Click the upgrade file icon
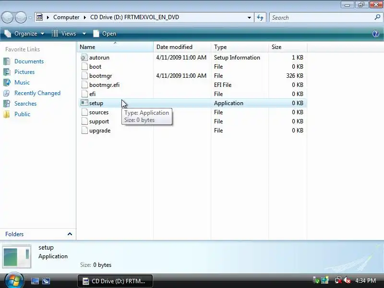 click(x=84, y=130)
